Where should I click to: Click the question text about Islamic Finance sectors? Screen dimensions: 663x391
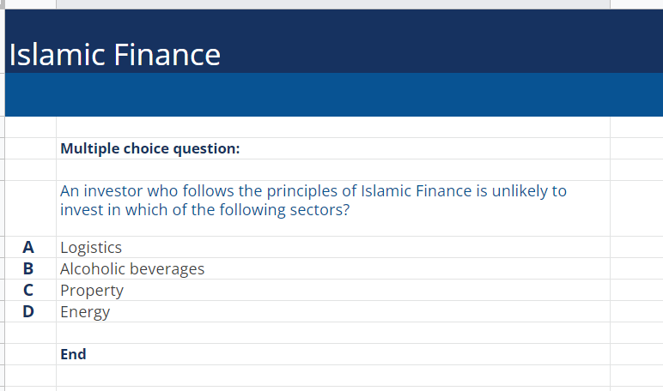[x=313, y=201]
